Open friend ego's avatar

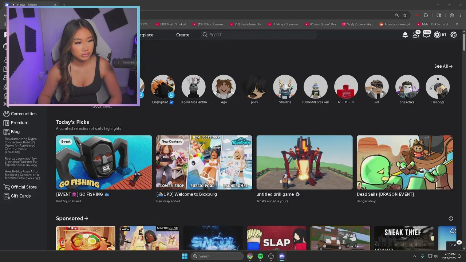tap(224, 87)
